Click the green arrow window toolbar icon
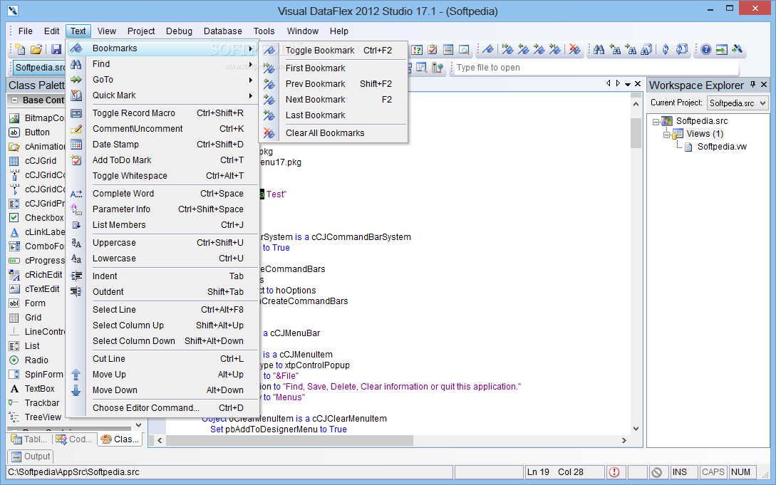 (722, 49)
